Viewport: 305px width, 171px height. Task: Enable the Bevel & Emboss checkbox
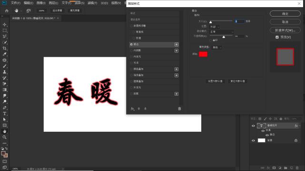pyautogui.click(x=131, y=26)
